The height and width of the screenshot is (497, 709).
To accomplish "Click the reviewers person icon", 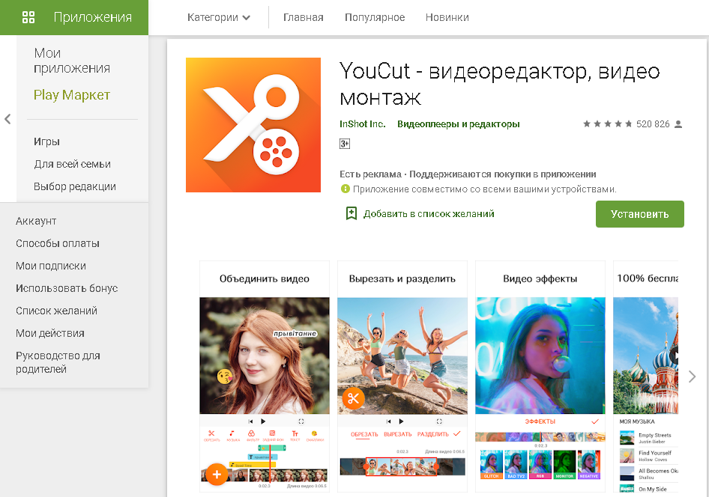I will [678, 124].
